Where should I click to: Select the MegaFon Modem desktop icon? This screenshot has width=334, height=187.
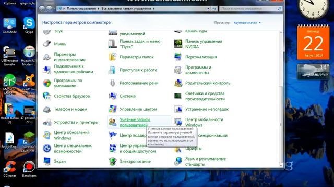pyautogui.click(x=9, y=84)
